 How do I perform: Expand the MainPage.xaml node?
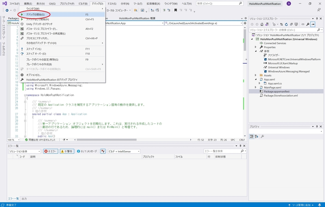[x=255, y=88]
